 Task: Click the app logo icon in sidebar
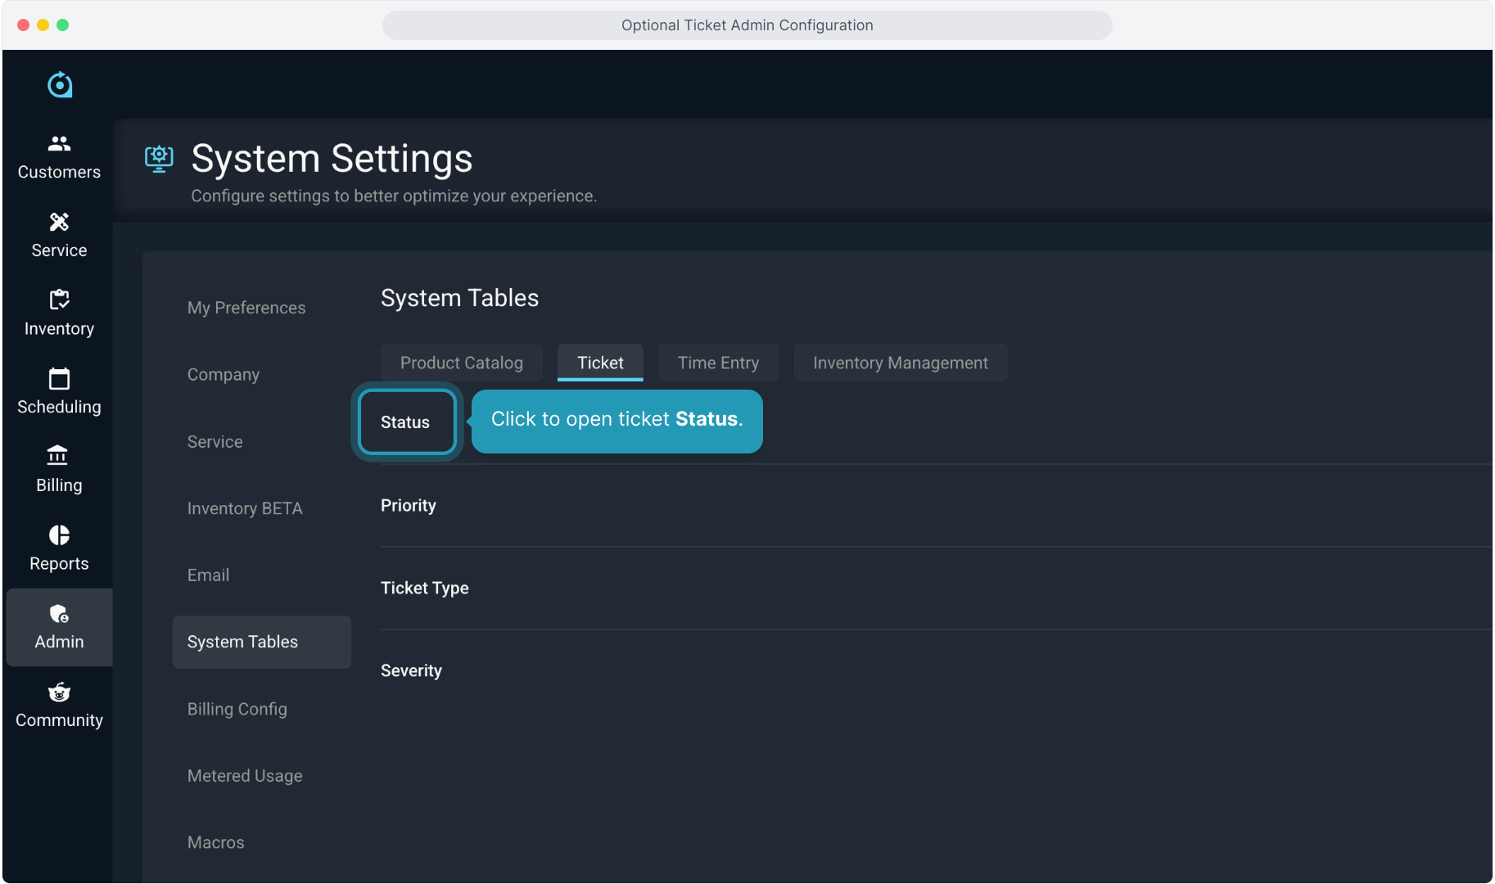pos(60,84)
